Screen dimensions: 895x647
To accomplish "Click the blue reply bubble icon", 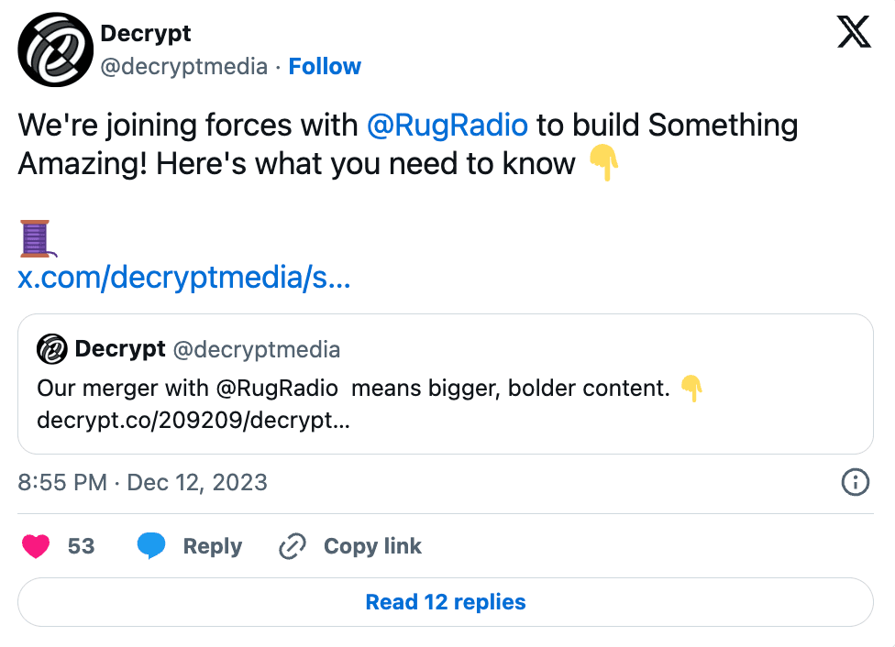I will point(151,546).
